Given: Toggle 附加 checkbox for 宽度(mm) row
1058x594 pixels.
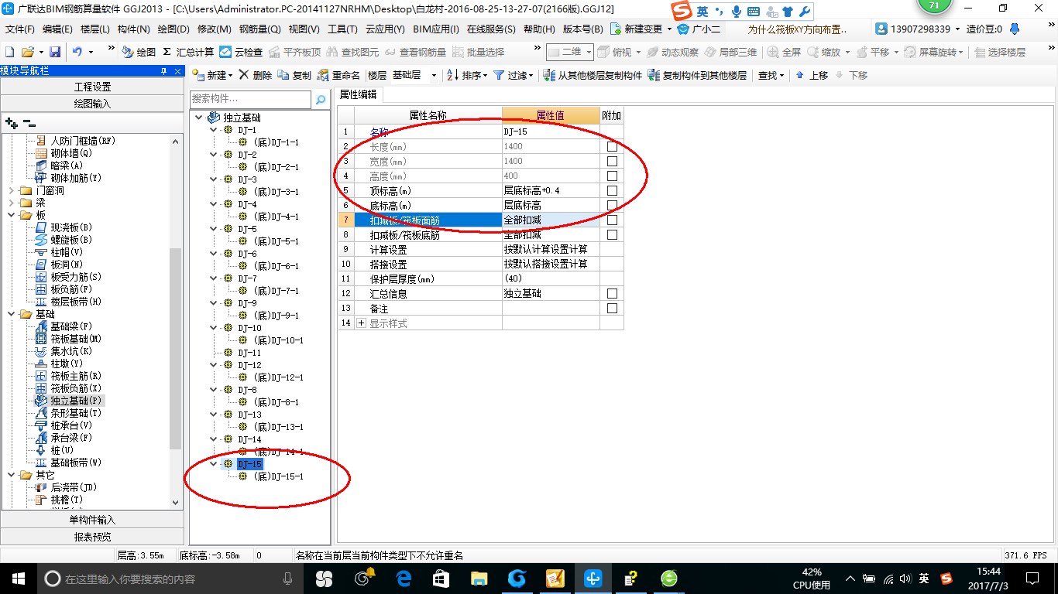Looking at the screenshot, I should click(x=612, y=161).
